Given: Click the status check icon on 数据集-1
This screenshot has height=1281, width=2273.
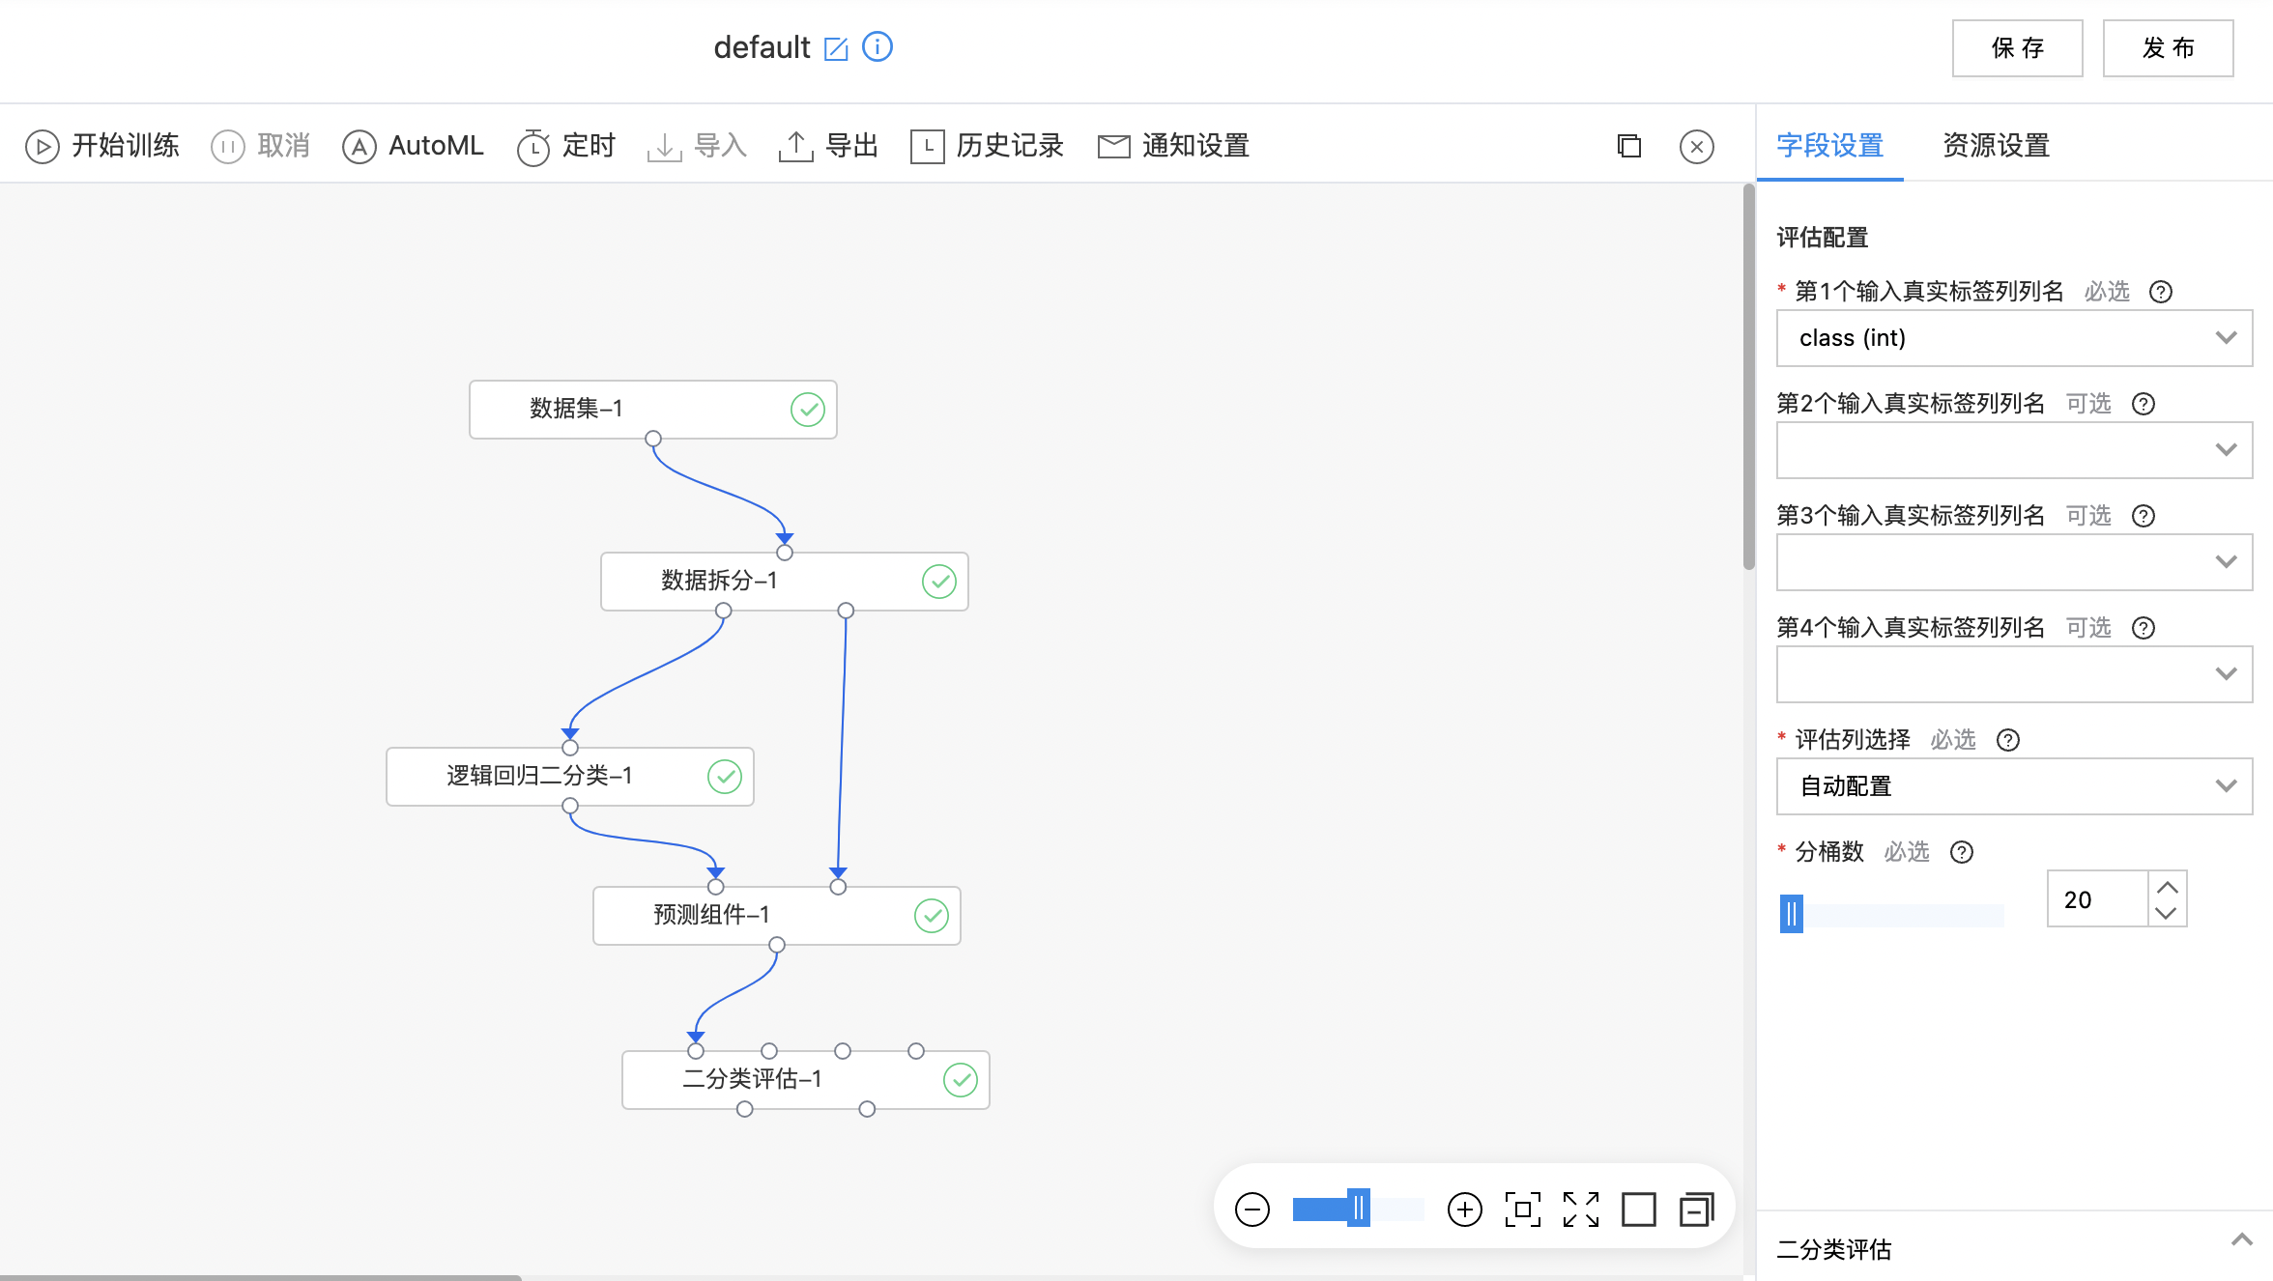Looking at the screenshot, I should tap(808, 410).
